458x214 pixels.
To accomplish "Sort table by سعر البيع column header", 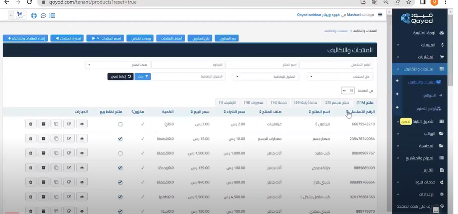I will click(x=200, y=112).
